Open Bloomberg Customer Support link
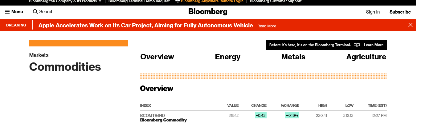The image size is (421, 123). [276, 1]
